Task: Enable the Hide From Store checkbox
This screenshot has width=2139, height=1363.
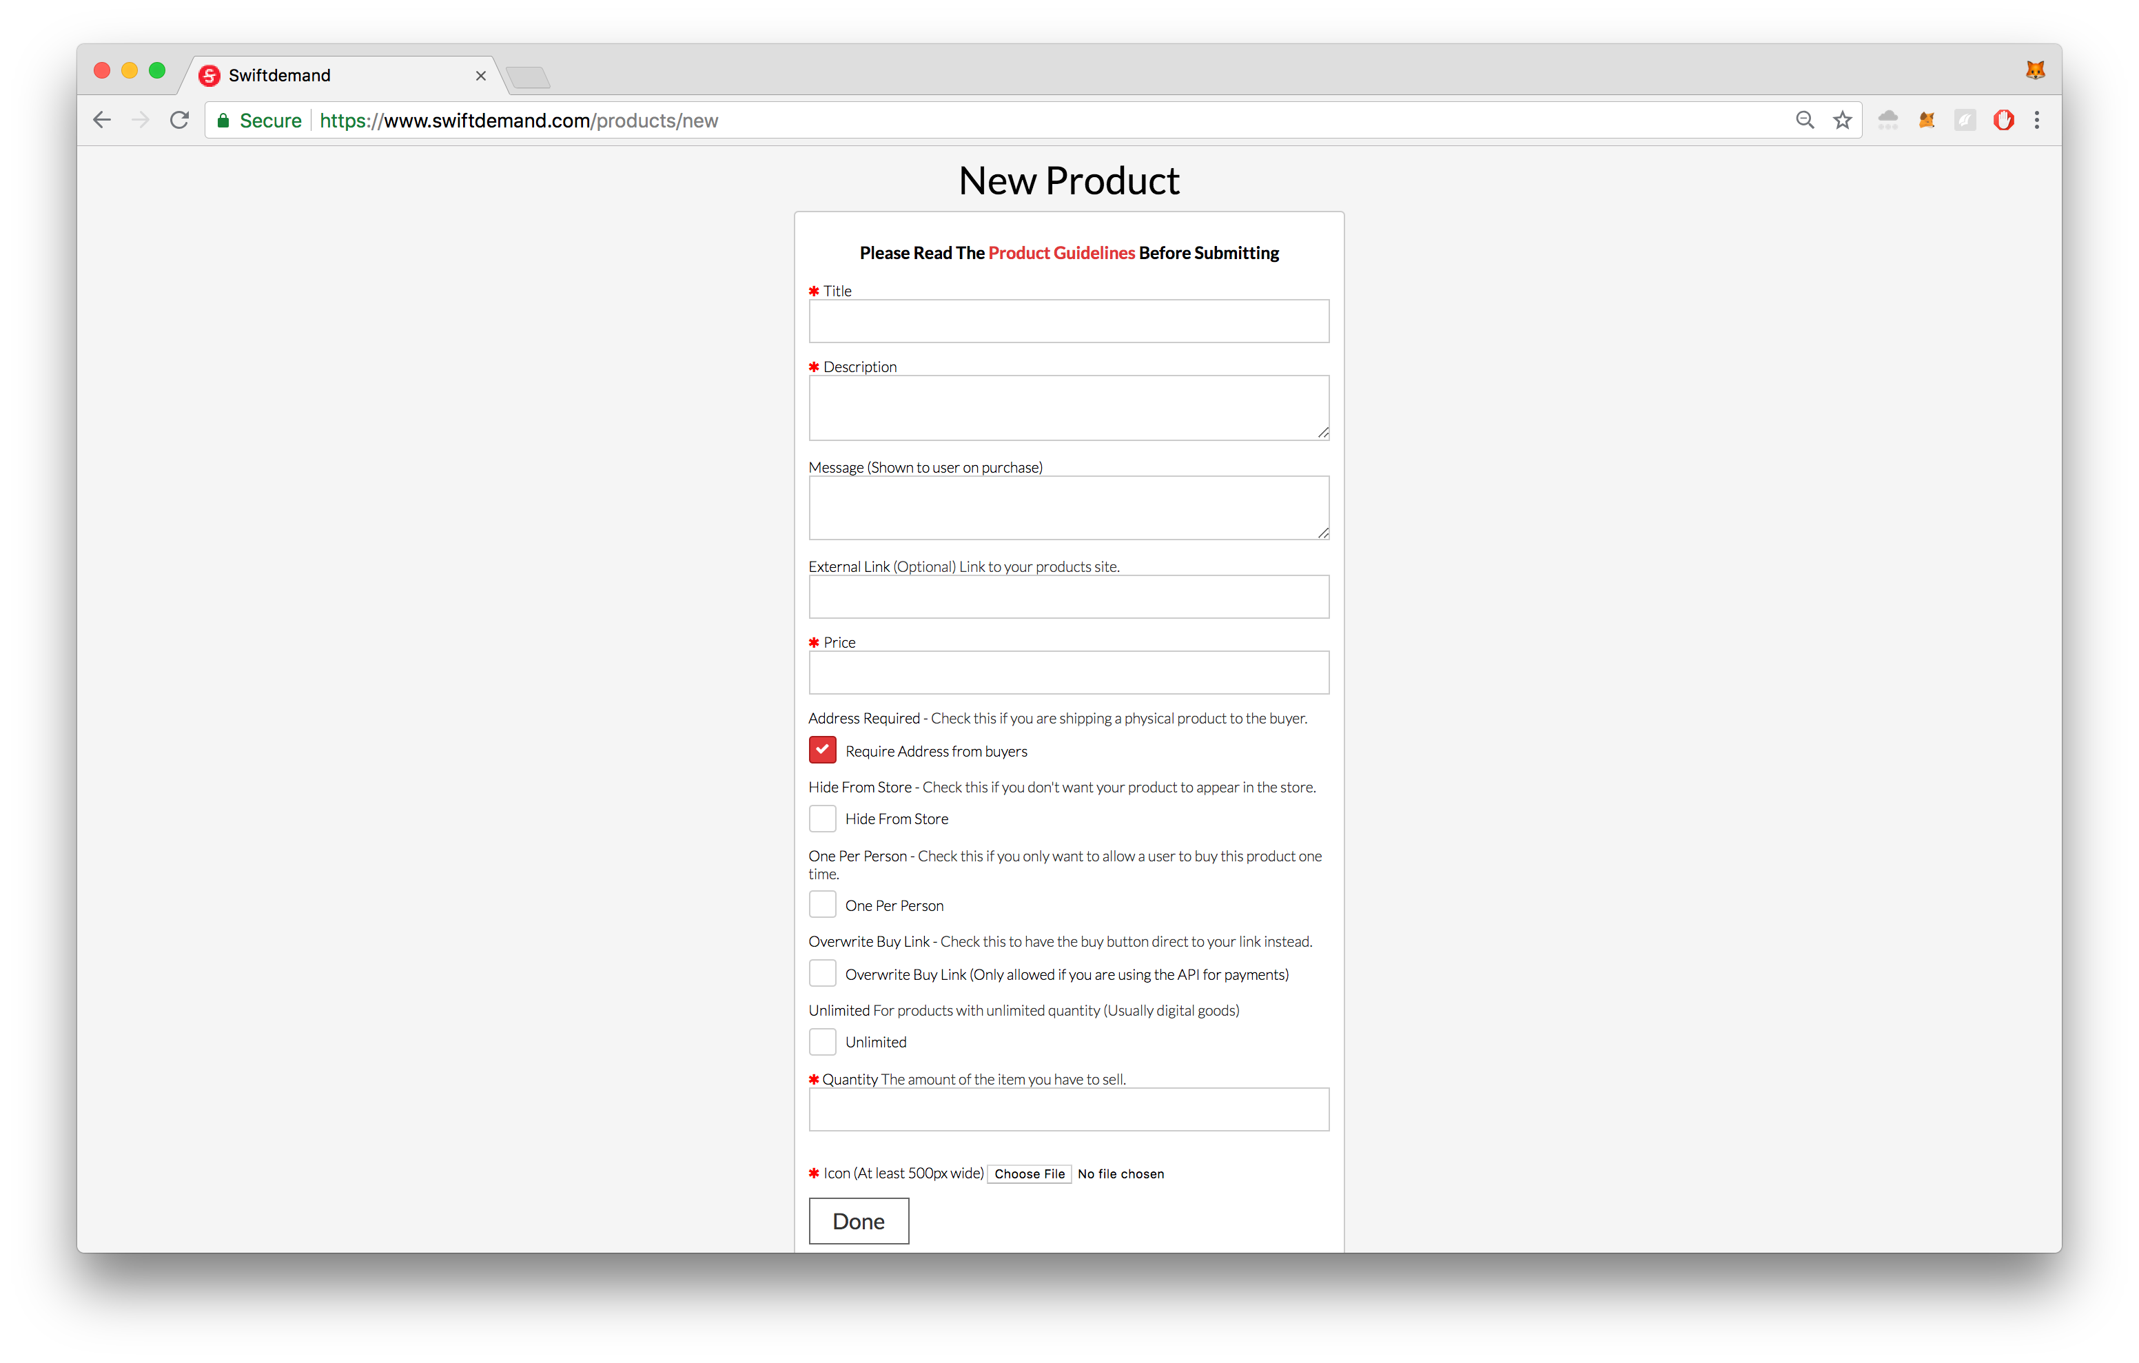Action: coord(823,819)
